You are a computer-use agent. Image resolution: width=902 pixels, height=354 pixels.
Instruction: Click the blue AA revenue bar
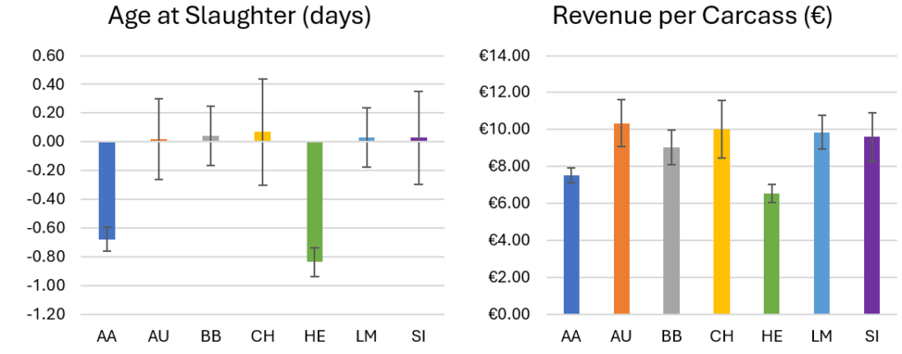point(572,245)
